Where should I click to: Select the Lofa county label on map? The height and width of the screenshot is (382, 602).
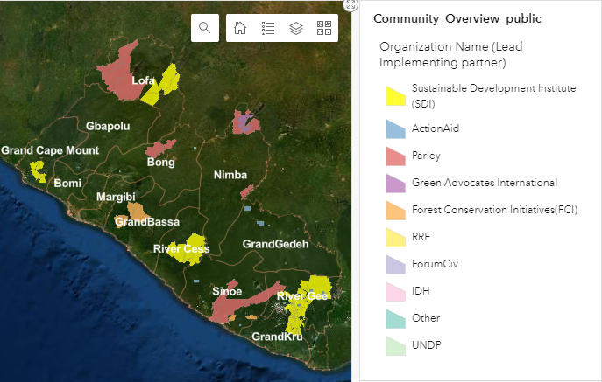143,80
